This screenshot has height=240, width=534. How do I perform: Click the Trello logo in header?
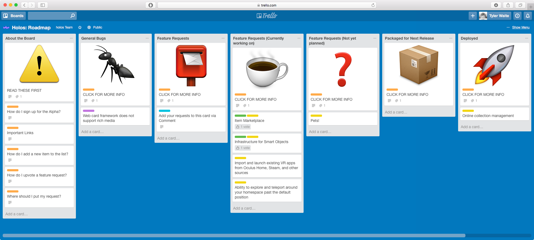[x=267, y=16]
